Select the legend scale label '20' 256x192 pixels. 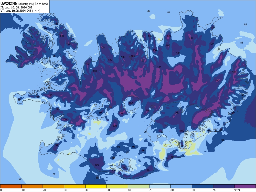(x=44, y=190)
